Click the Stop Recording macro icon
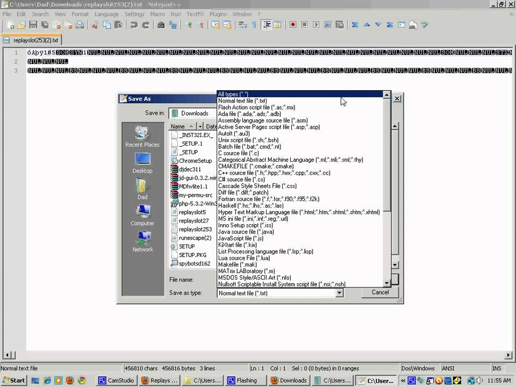This screenshot has height=387, width=516. 305,25
